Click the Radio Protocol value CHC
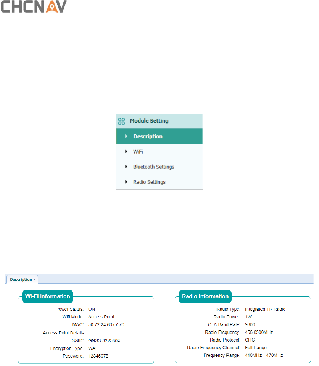319x366 pixels. pos(250,340)
